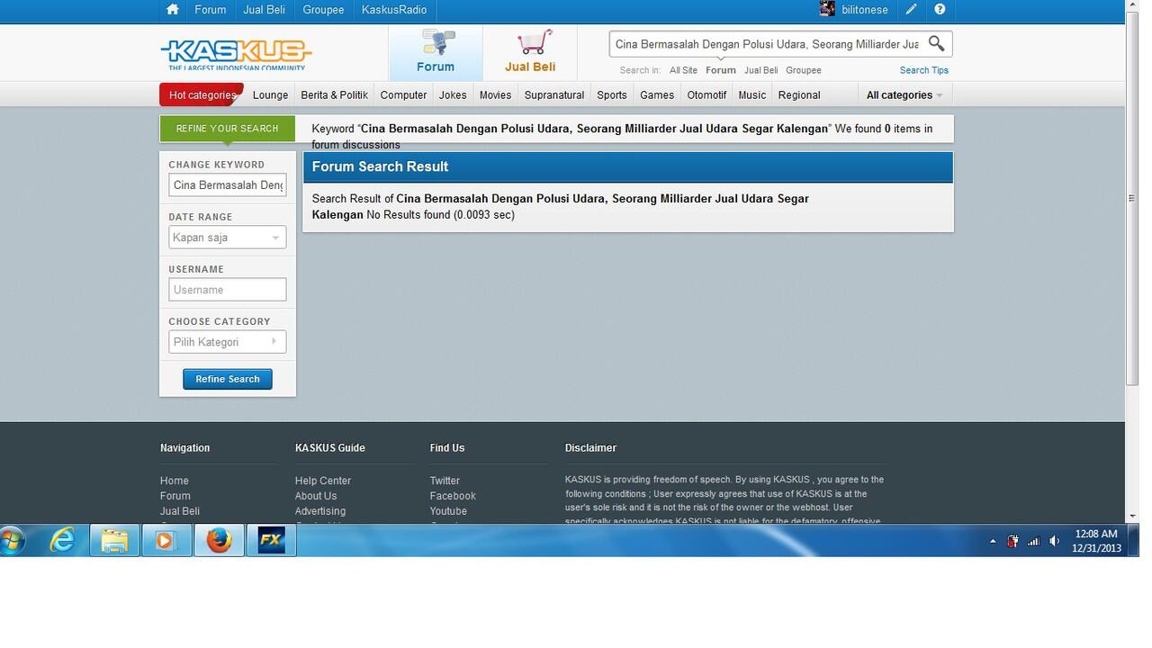Image resolution: width=1152 pixels, height=648 pixels.
Task: Click the bilitonese user avatar
Action: [827, 9]
